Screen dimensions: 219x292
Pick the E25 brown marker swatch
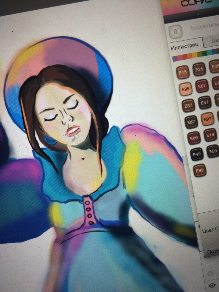[x=199, y=69]
